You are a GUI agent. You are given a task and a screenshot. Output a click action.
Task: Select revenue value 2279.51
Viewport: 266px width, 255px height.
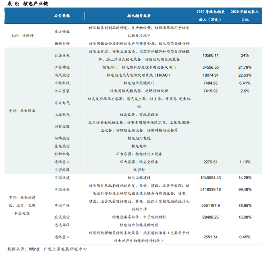click(211, 162)
